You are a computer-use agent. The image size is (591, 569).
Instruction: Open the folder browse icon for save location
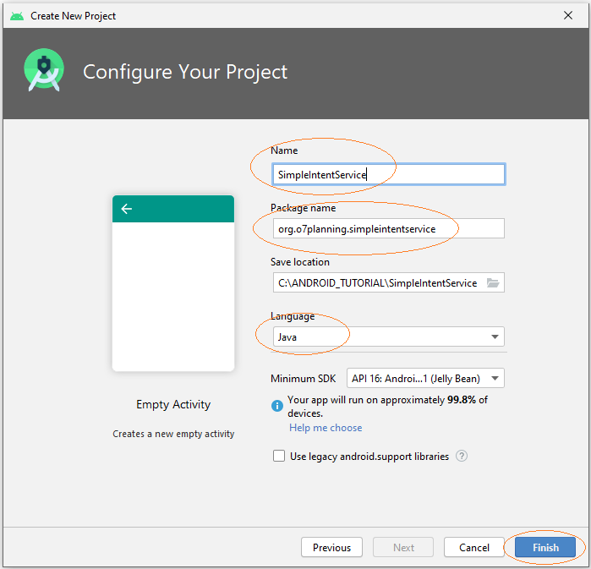(x=493, y=282)
